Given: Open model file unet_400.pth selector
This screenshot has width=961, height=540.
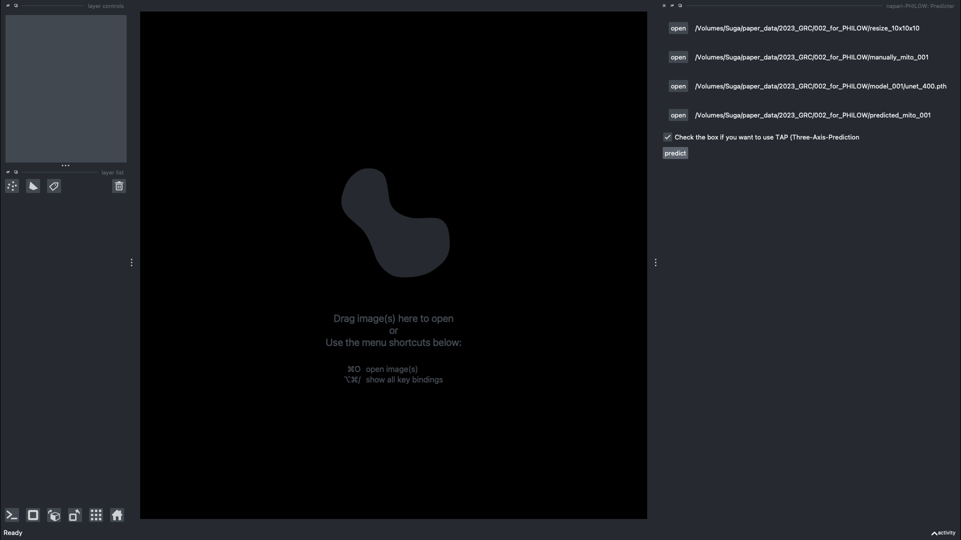Looking at the screenshot, I should 678,86.
